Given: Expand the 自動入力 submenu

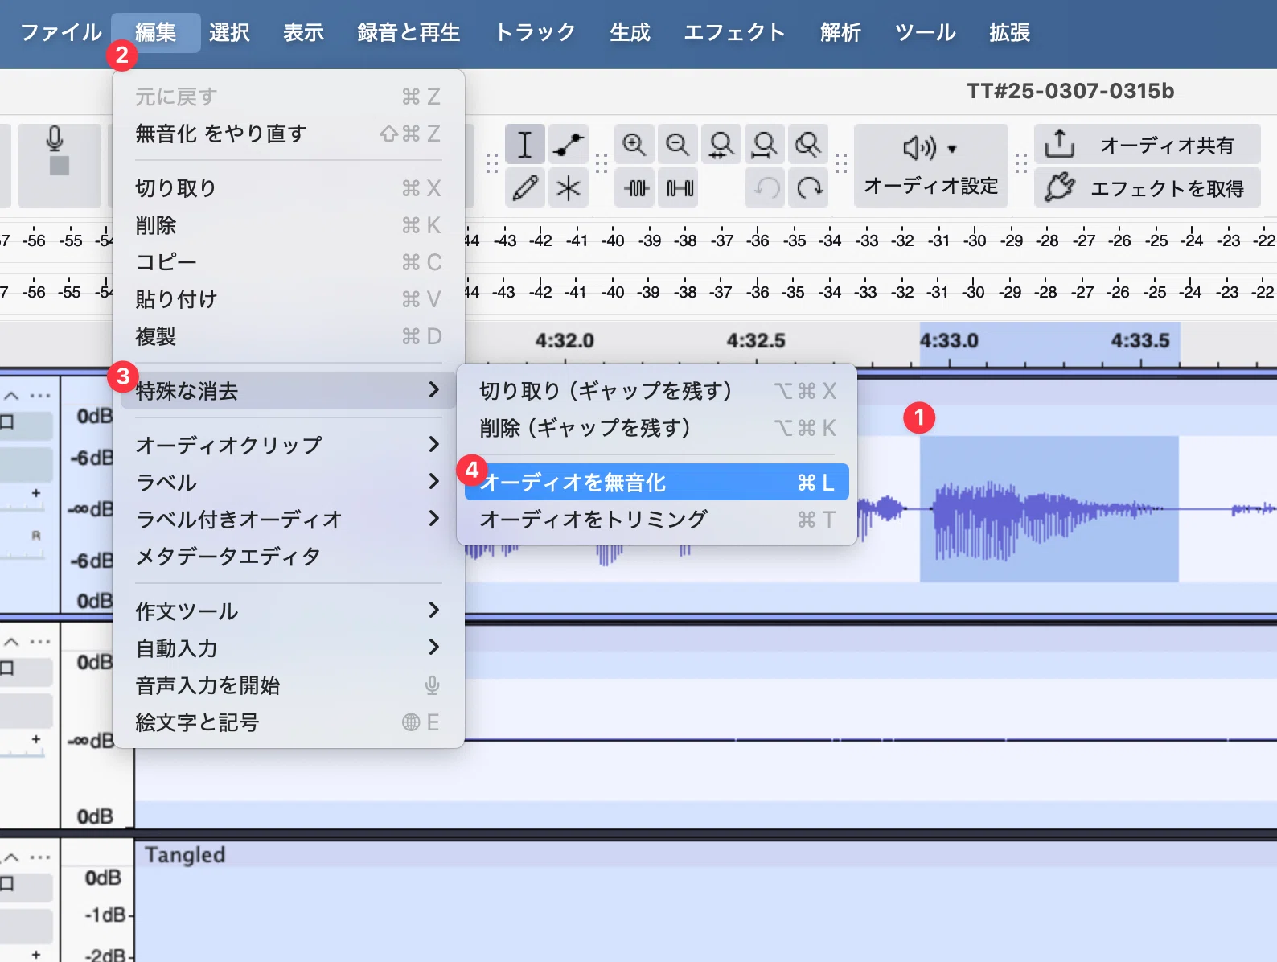Looking at the screenshot, I should tap(288, 647).
